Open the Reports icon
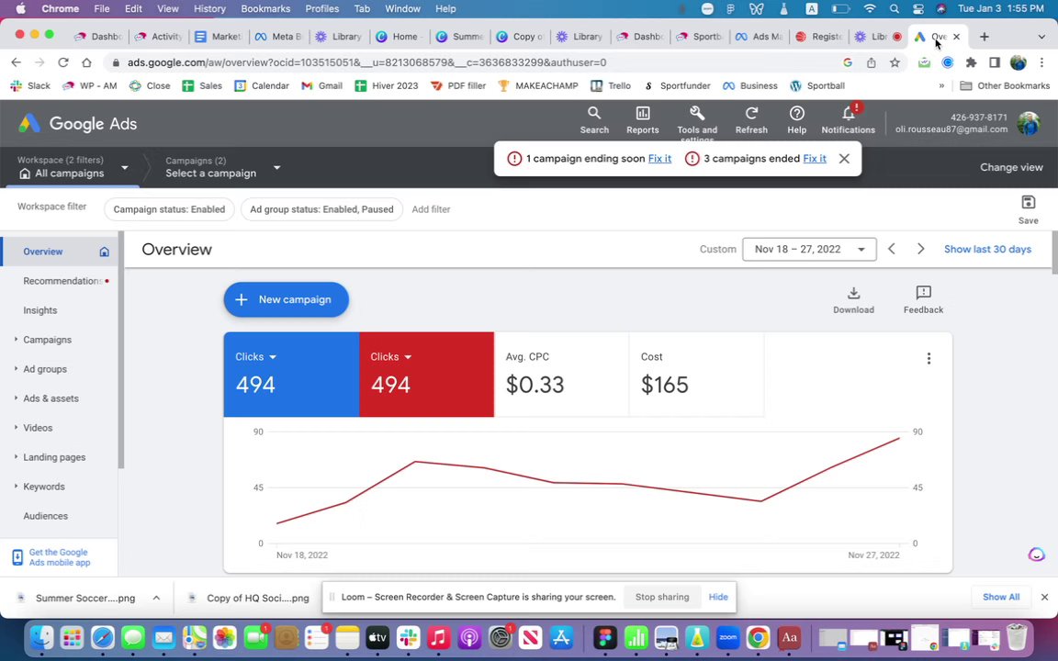1058x661 pixels. point(642,119)
